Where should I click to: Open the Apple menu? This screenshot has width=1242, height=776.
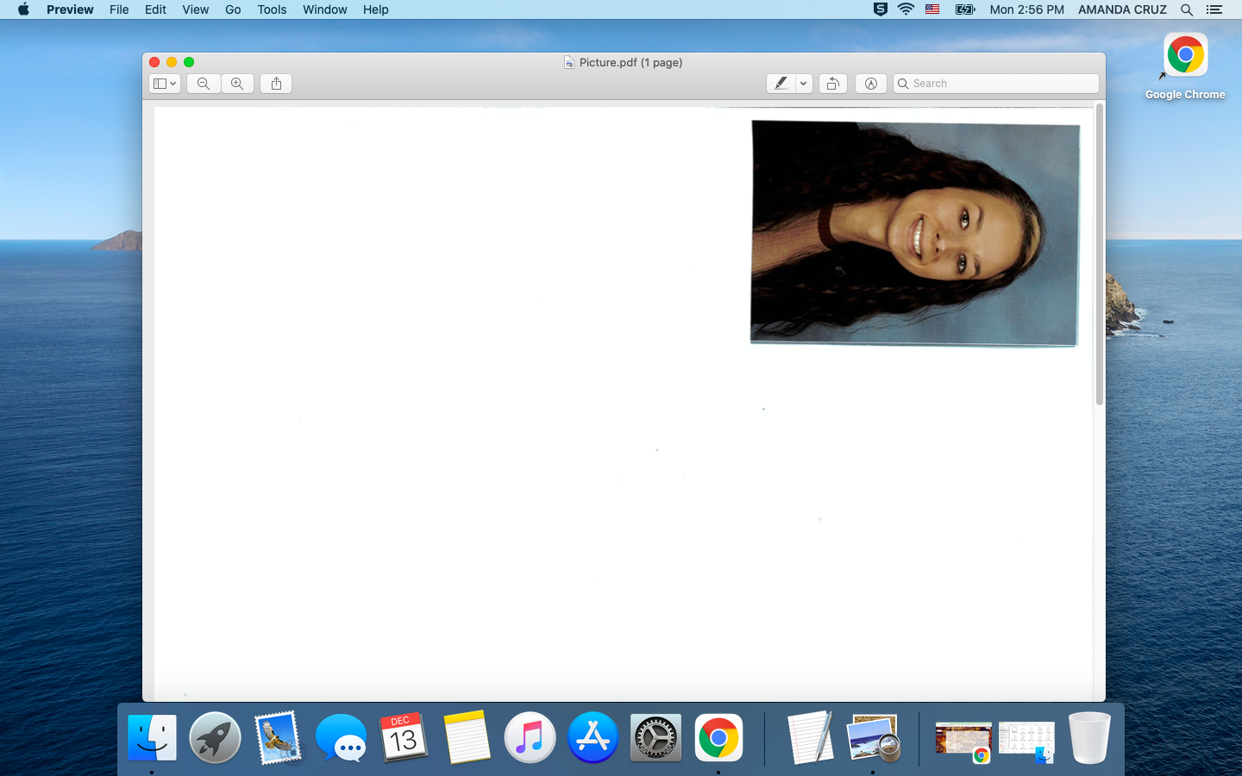click(x=23, y=9)
